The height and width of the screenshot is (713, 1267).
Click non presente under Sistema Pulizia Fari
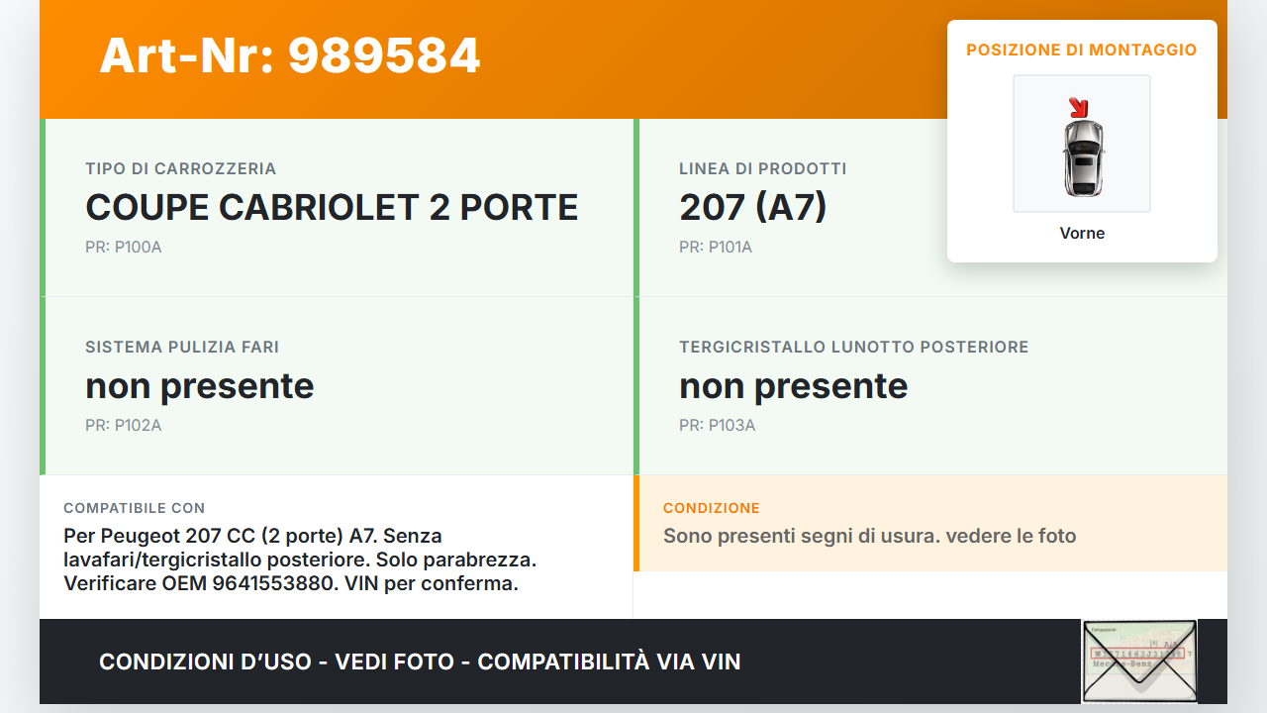pos(200,386)
